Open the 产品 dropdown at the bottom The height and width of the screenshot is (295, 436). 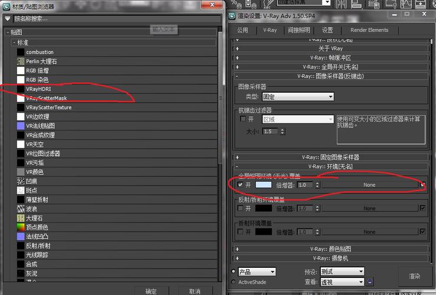257,271
